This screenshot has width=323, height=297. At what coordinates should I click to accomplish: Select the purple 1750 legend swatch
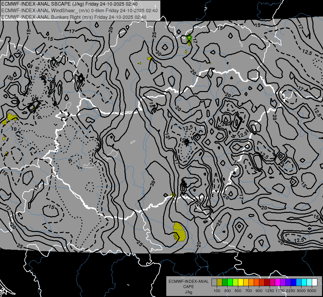coord(283,282)
